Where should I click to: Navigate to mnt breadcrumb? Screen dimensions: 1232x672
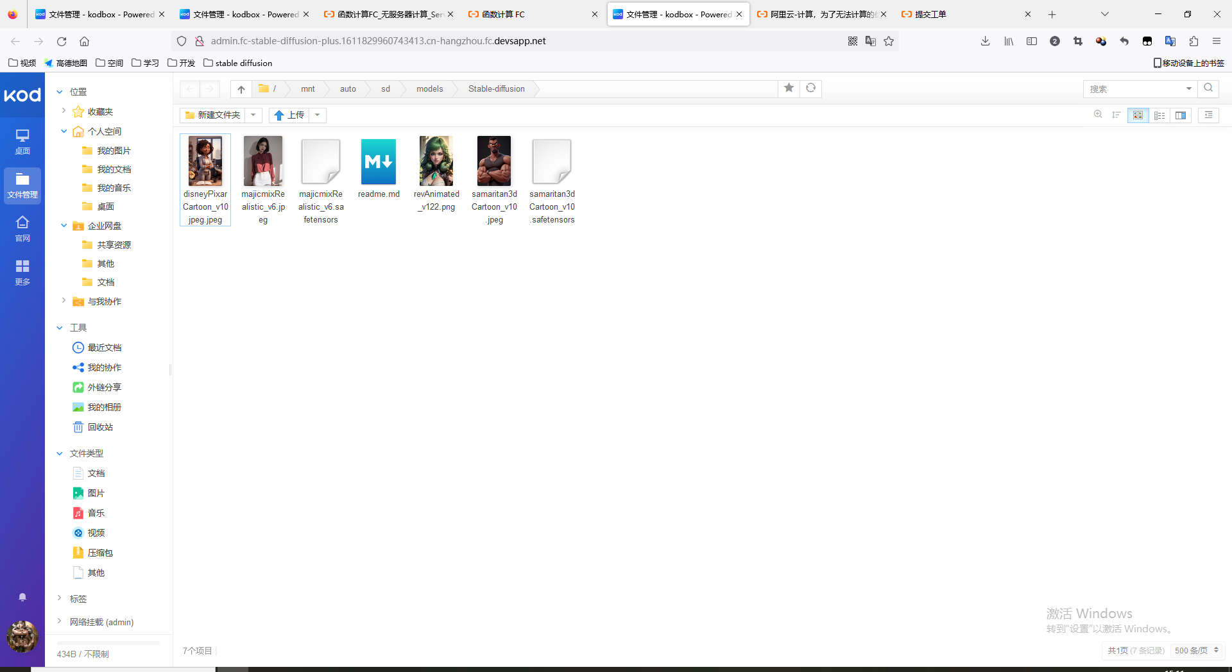click(x=307, y=89)
